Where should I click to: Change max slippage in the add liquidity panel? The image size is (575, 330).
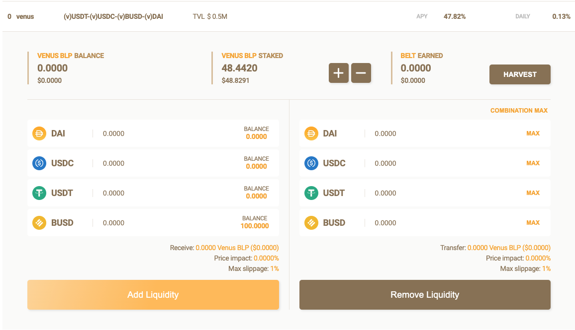coord(275,268)
